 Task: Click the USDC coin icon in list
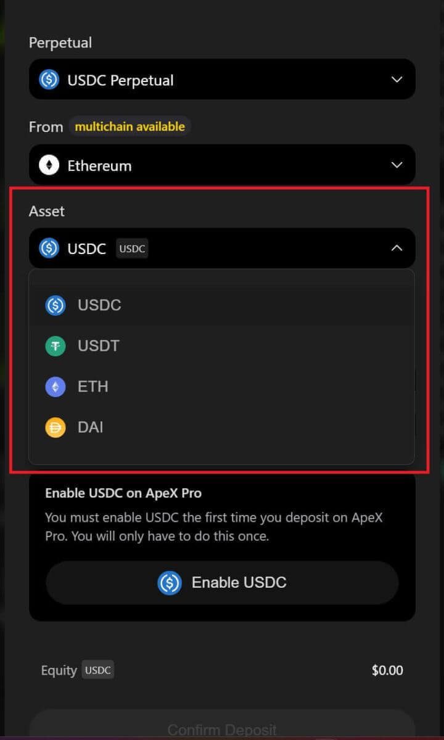pyautogui.click(x=55, y=305)
